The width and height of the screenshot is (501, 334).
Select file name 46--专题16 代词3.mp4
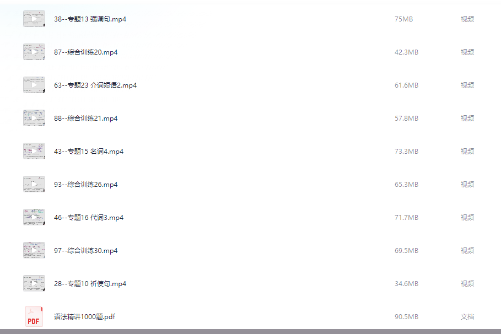pyautogui.click(x=89, y=218)
